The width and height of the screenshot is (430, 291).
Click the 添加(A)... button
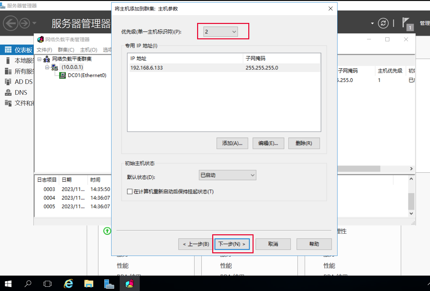tap(232, 143)
